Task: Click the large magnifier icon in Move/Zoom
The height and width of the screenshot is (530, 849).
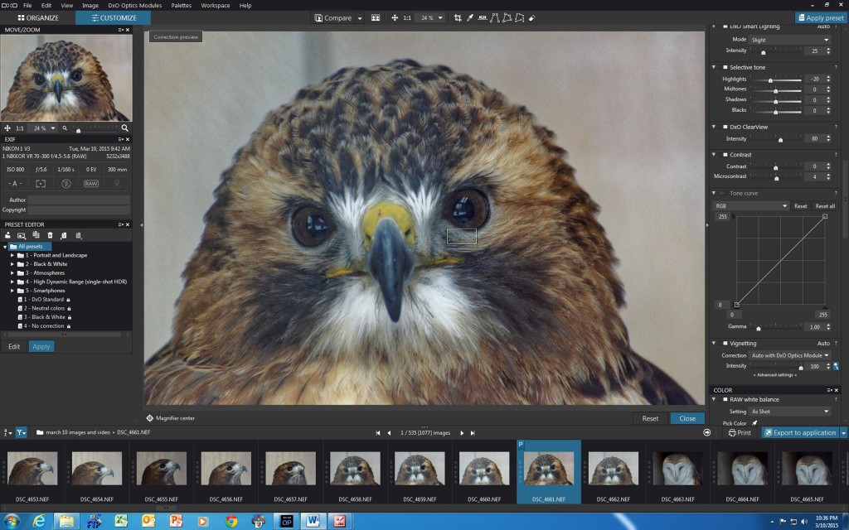Action: click(x=124, y=128)
